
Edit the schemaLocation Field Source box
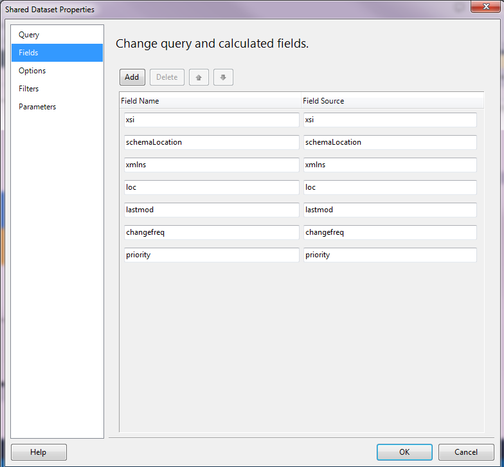point(390,143)
